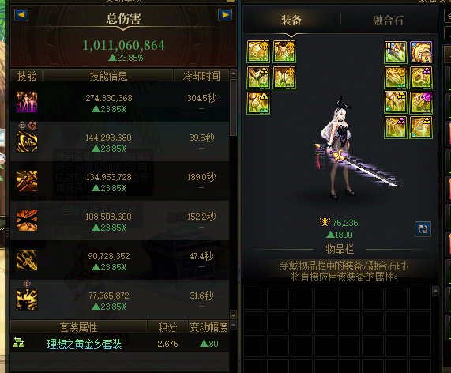451x373 pixels.
Task: Click the first empty inventory slot
Action: point(254,299)
